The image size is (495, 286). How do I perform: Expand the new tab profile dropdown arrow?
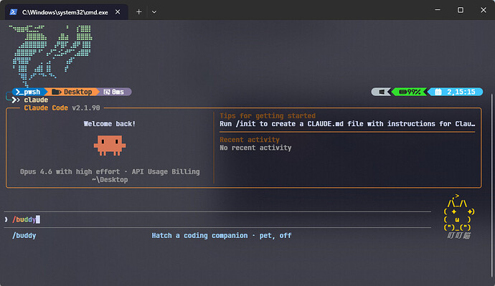click(154, 12)
